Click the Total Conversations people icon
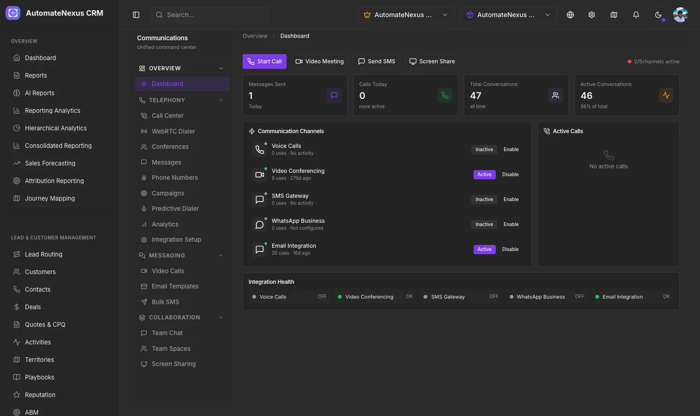The width and height of the screenshot is (700, 416). (x=556, y=95)
